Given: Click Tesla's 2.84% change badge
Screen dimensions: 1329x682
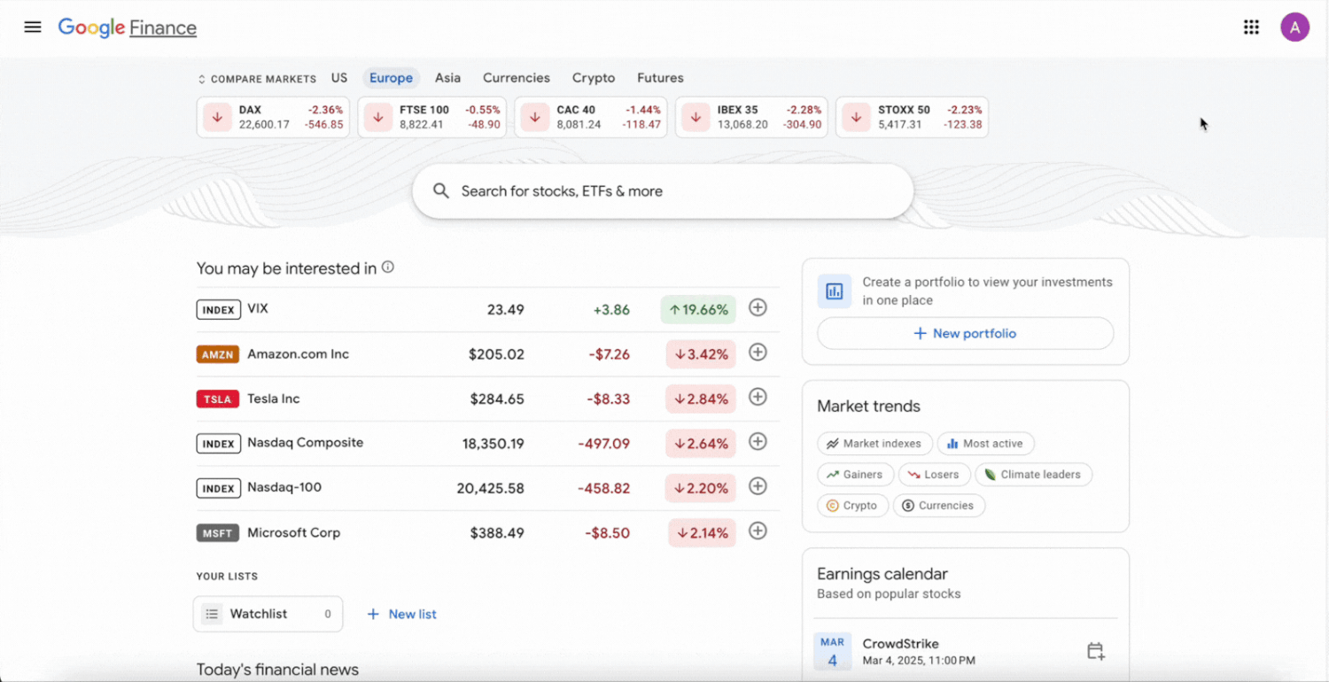Looking at the screenshot, I should coord(701,399).
